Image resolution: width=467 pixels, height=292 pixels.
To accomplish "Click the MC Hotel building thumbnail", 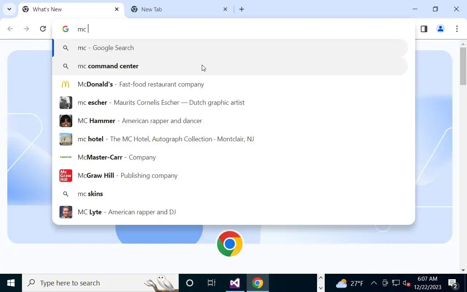I will coord(66,139).
